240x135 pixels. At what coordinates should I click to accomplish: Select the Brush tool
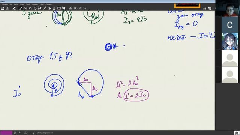pyautogui.click(x=21, y=8)
